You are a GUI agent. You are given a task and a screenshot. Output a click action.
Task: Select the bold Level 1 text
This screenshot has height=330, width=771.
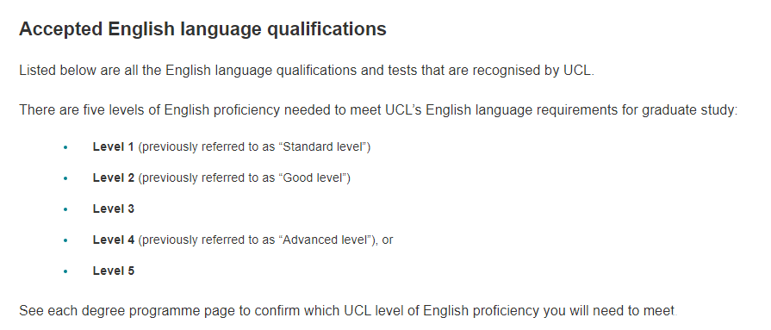click(113, 146)
